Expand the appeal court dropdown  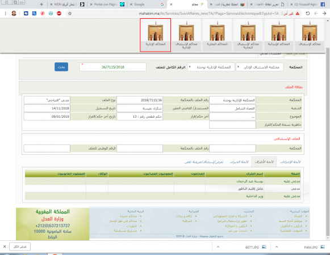(260, 67)
